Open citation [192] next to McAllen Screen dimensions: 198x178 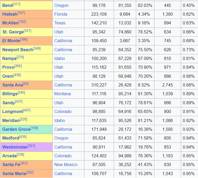(22, 22)
